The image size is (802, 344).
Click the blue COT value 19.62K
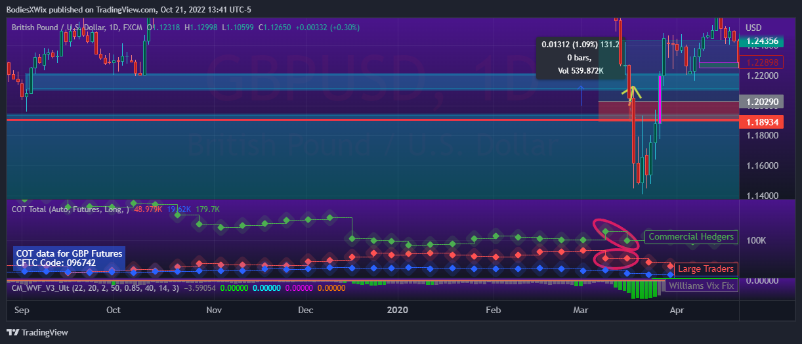(179, 209)
